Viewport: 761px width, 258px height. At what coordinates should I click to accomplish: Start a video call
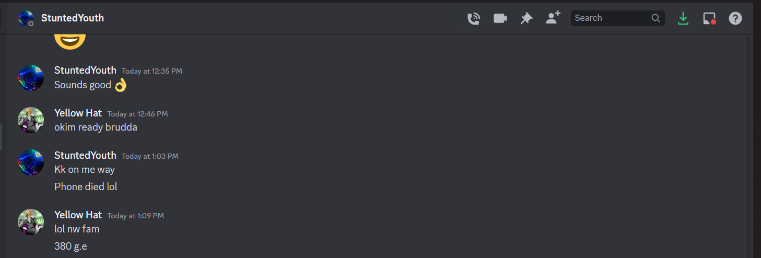[500, 18]
